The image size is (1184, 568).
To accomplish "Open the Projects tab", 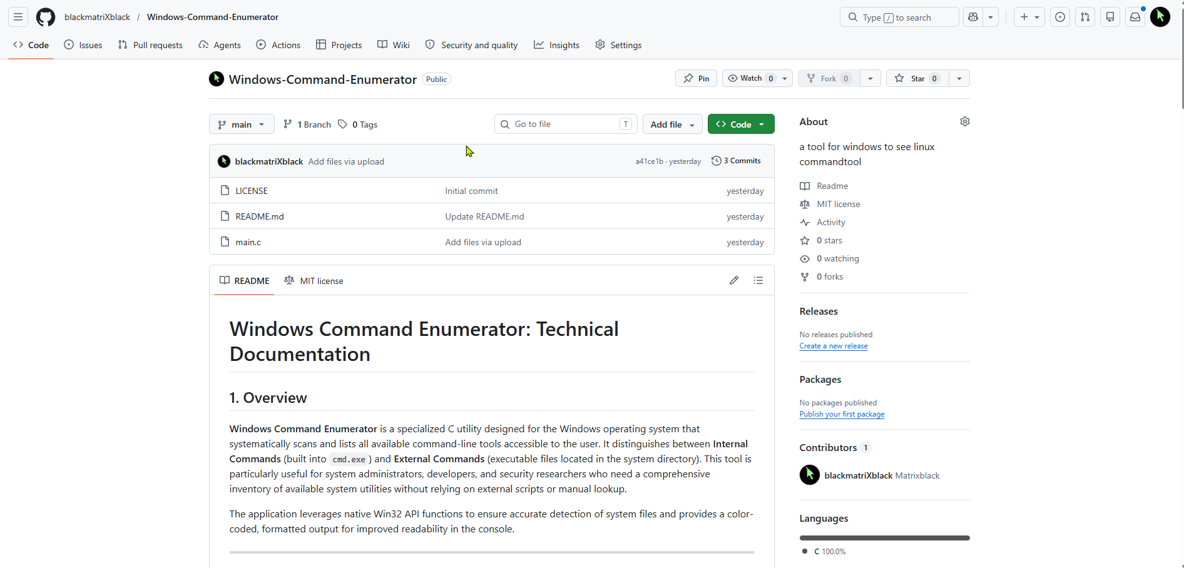I will point(339,45).
